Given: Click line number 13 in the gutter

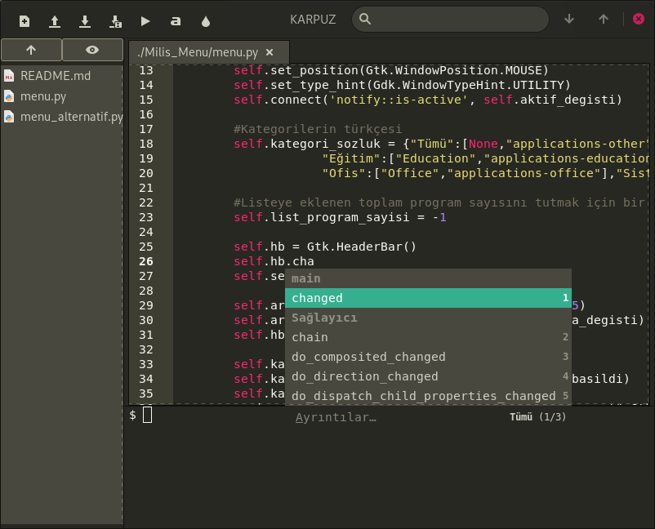Looking at the screenshot, I should [x=146, y=70].
